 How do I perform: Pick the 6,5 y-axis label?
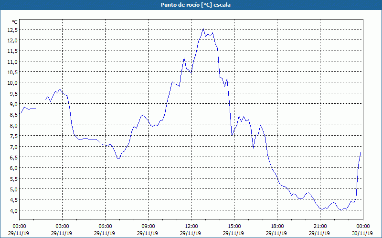point(14,158)
